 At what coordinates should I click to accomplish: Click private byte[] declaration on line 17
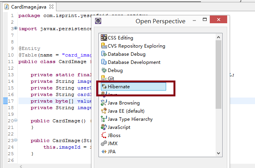click(x=52, y=101)
